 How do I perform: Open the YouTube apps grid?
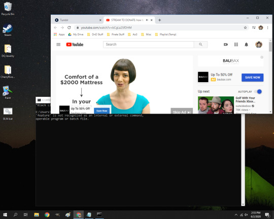(x=236, y=45)
